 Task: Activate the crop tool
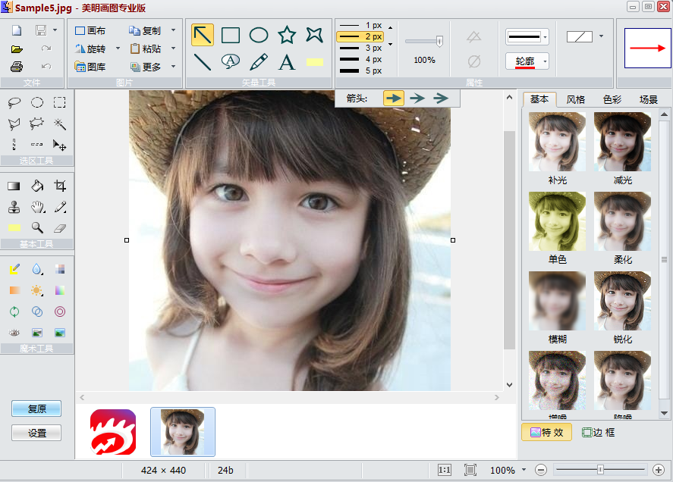point(60,186)
